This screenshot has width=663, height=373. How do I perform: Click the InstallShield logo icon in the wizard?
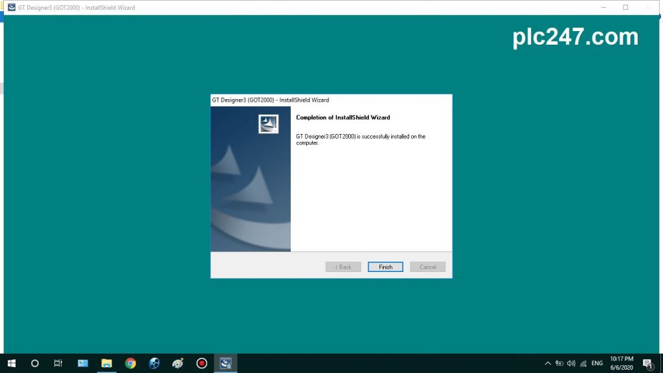(269, 124)
